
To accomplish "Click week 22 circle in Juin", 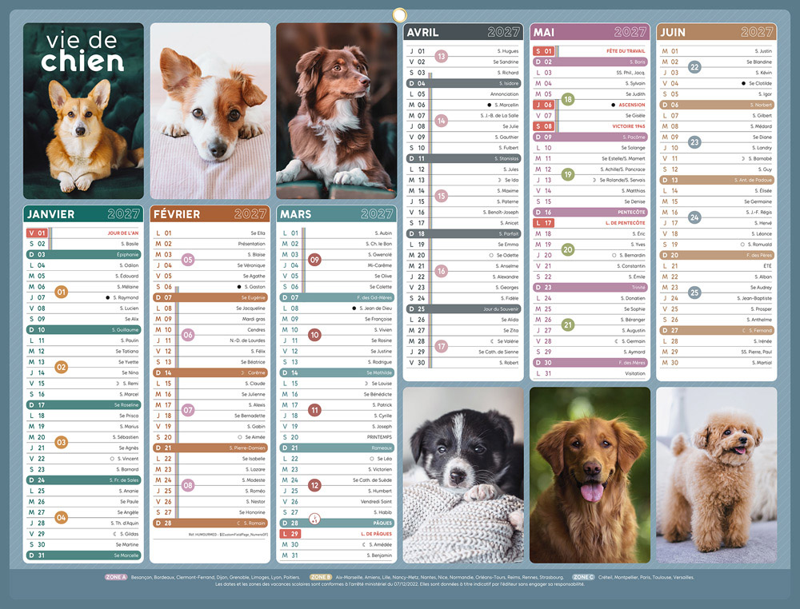I will [x=694, y=67].
